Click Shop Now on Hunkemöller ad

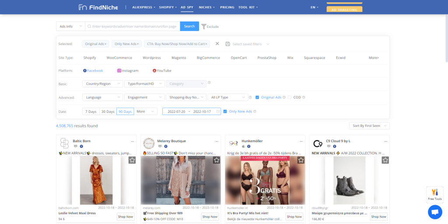294,217
